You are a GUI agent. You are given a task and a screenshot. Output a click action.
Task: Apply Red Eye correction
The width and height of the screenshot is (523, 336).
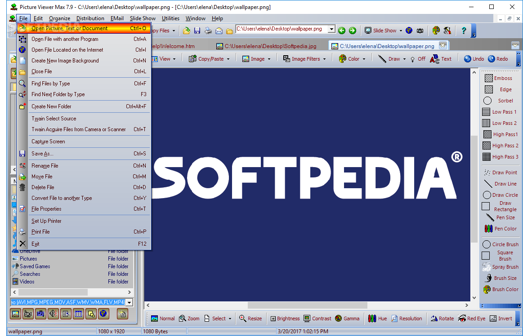pos(472,318)
